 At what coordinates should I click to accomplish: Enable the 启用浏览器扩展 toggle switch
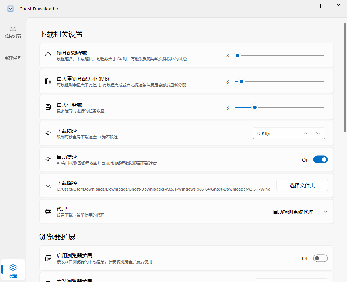point(320,258)
